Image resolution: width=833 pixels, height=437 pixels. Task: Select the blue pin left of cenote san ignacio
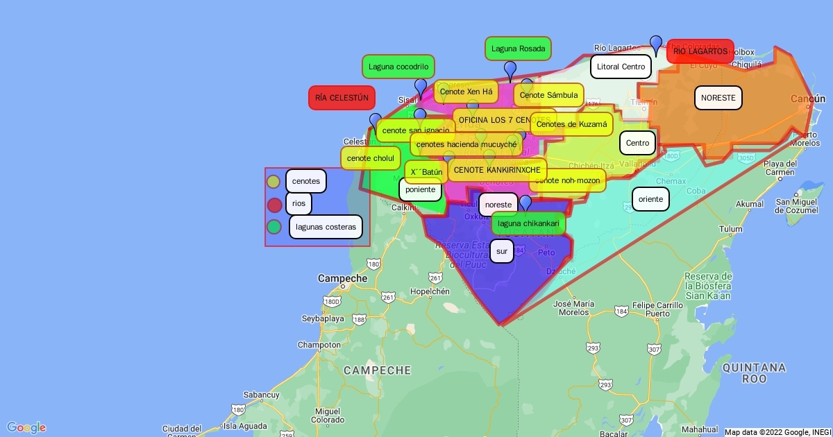point(376,122)
